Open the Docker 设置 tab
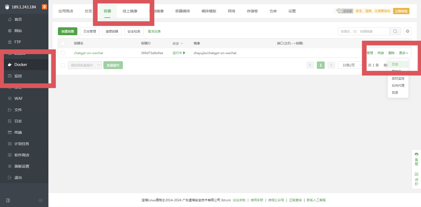The height and width of the screenshot is (207, 421). point(292,11)
